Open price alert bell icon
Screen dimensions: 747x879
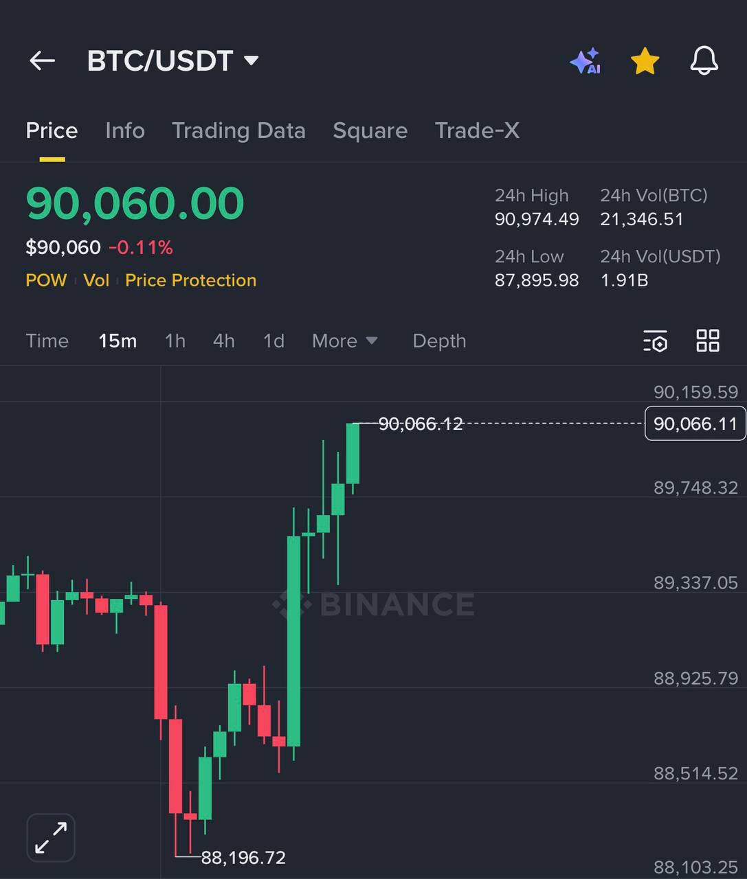(x=704, y=61)
